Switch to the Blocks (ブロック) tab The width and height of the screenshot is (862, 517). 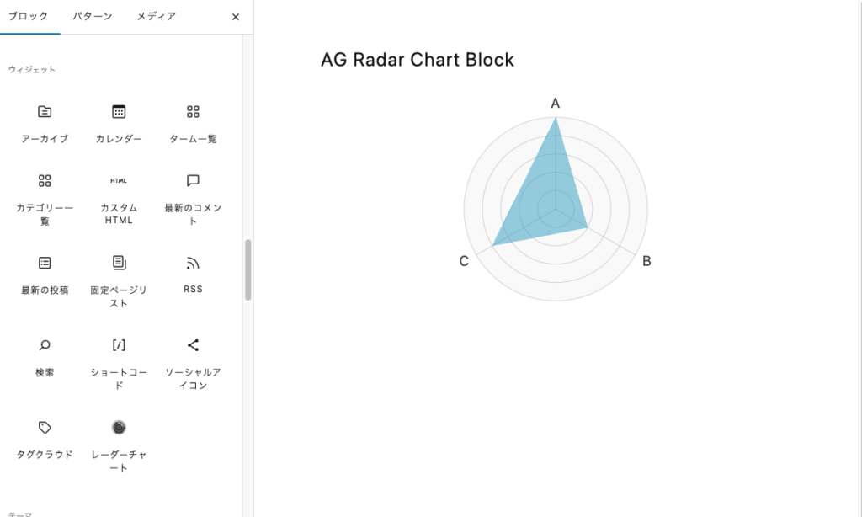click(x=28, y=17)
